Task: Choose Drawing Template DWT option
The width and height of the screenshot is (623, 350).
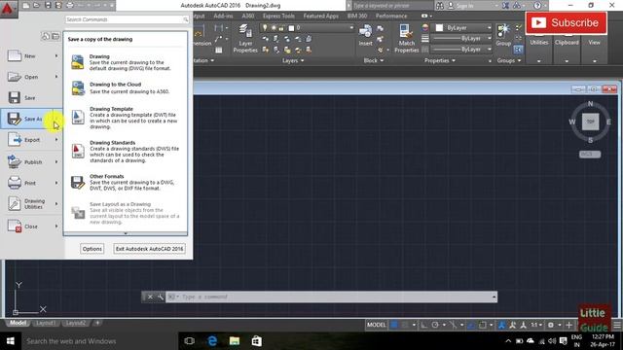Action: click(x=126, y=118)
